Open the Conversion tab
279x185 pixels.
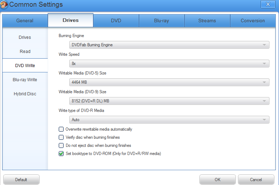253,20
